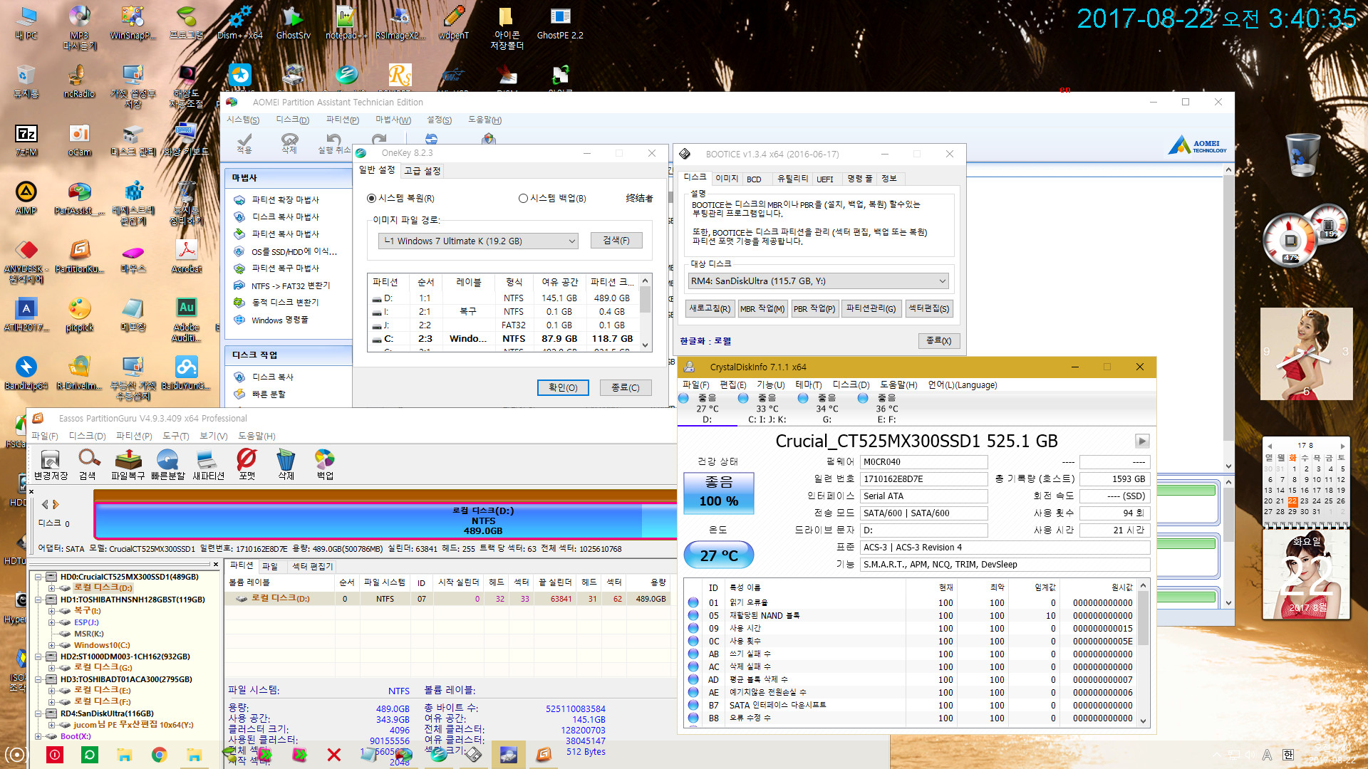The height and width of the screenshot is (769, 1368).
Task: Click the green restart icon on the taskbar
Action: [x=90, y=755]
